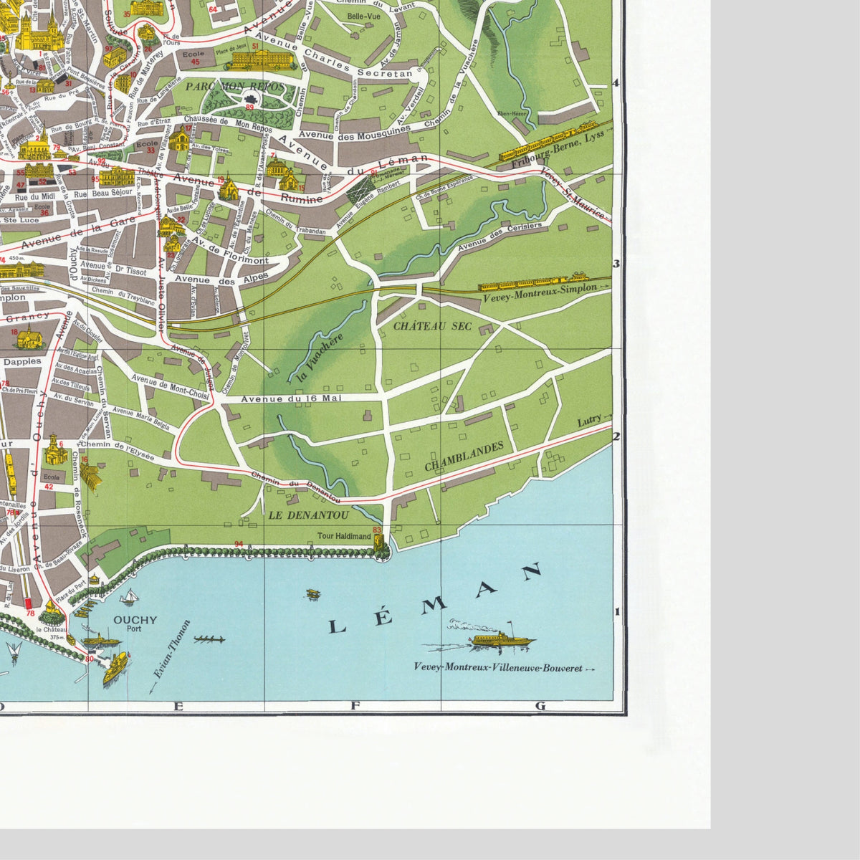This screenshot has height=860, width=860.
Task: Click the Ecole 33 label
Action: click(x=148, y=146)
